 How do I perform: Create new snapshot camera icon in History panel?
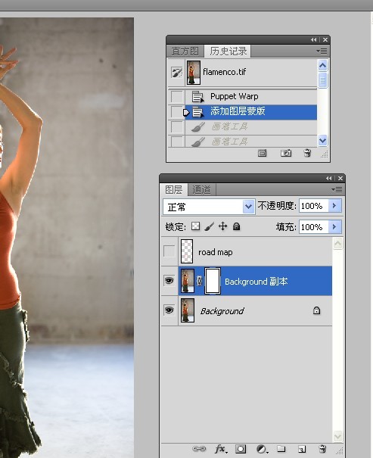pyautogui.click(x=286, y=153)
